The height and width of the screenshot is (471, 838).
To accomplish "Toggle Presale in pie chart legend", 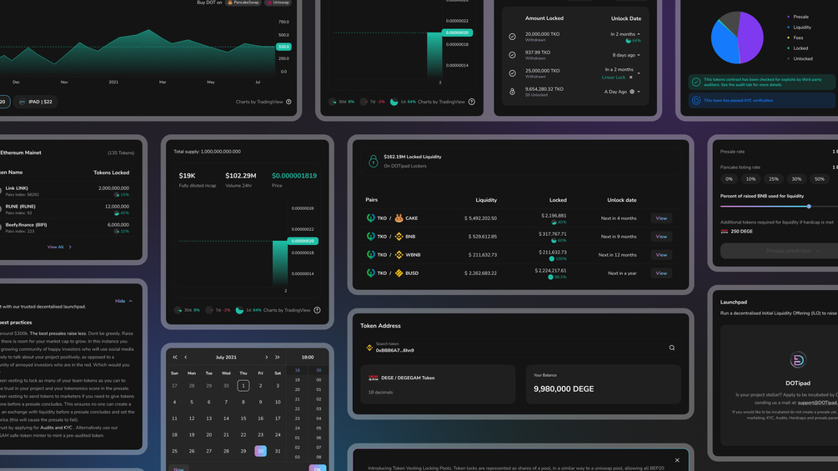I will [x=798, y=17].
